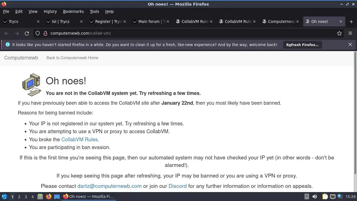Screen dimensions: 357x201
Task: Open the View menu
Action: click(x=33, y=11)
